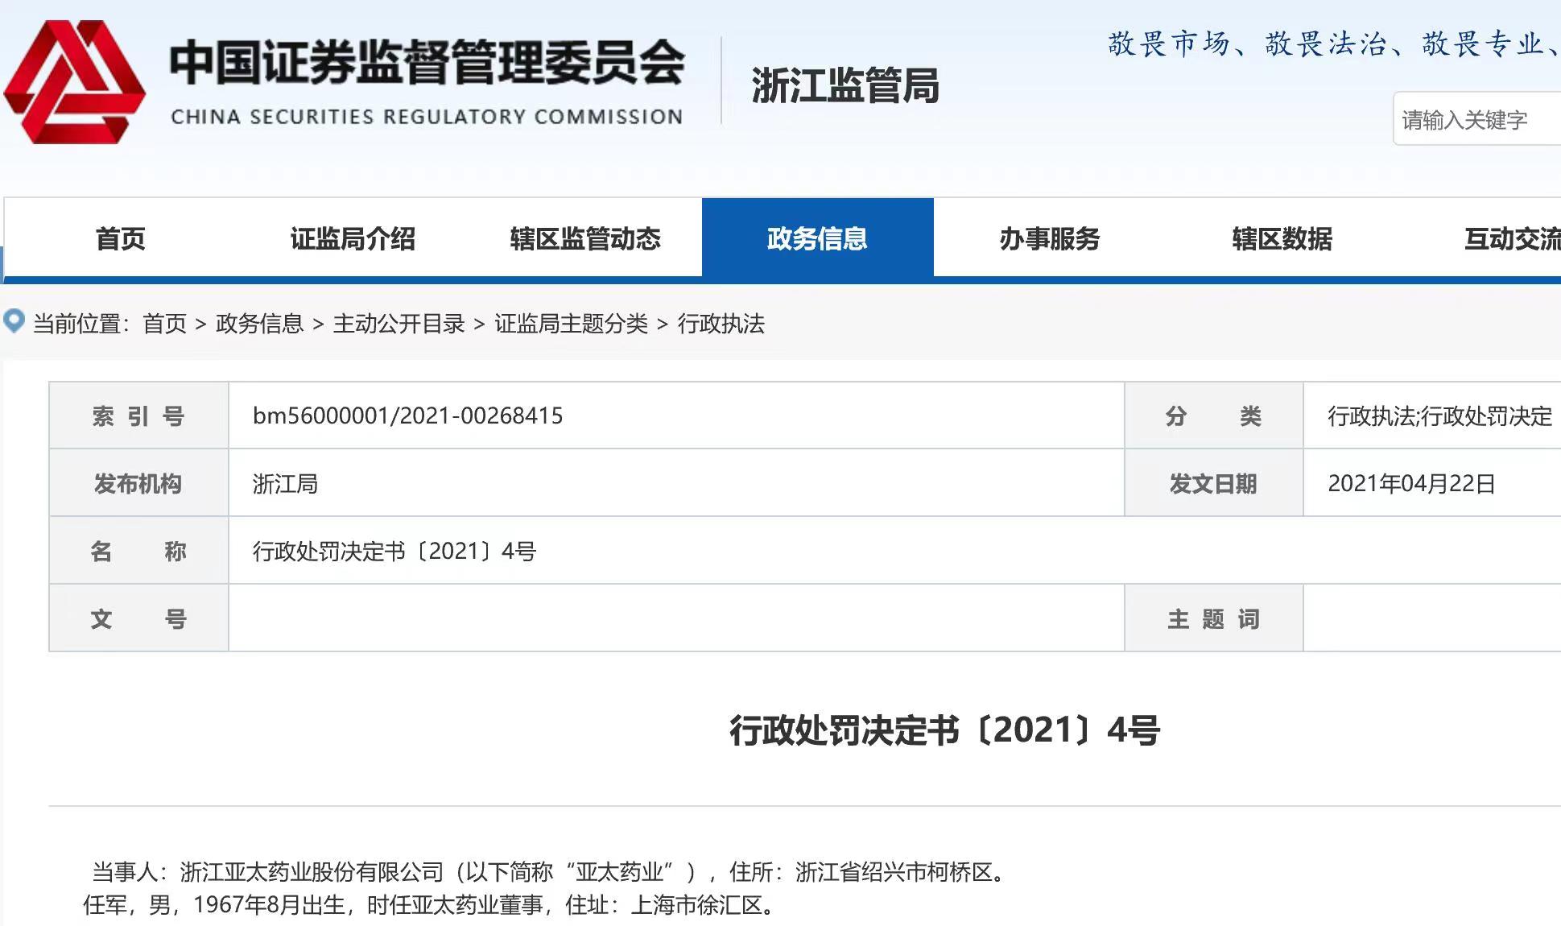Open the 证监局介绍 navigation tab
This screenshot has height=926, width=1561.
click(x=353, y=238)
